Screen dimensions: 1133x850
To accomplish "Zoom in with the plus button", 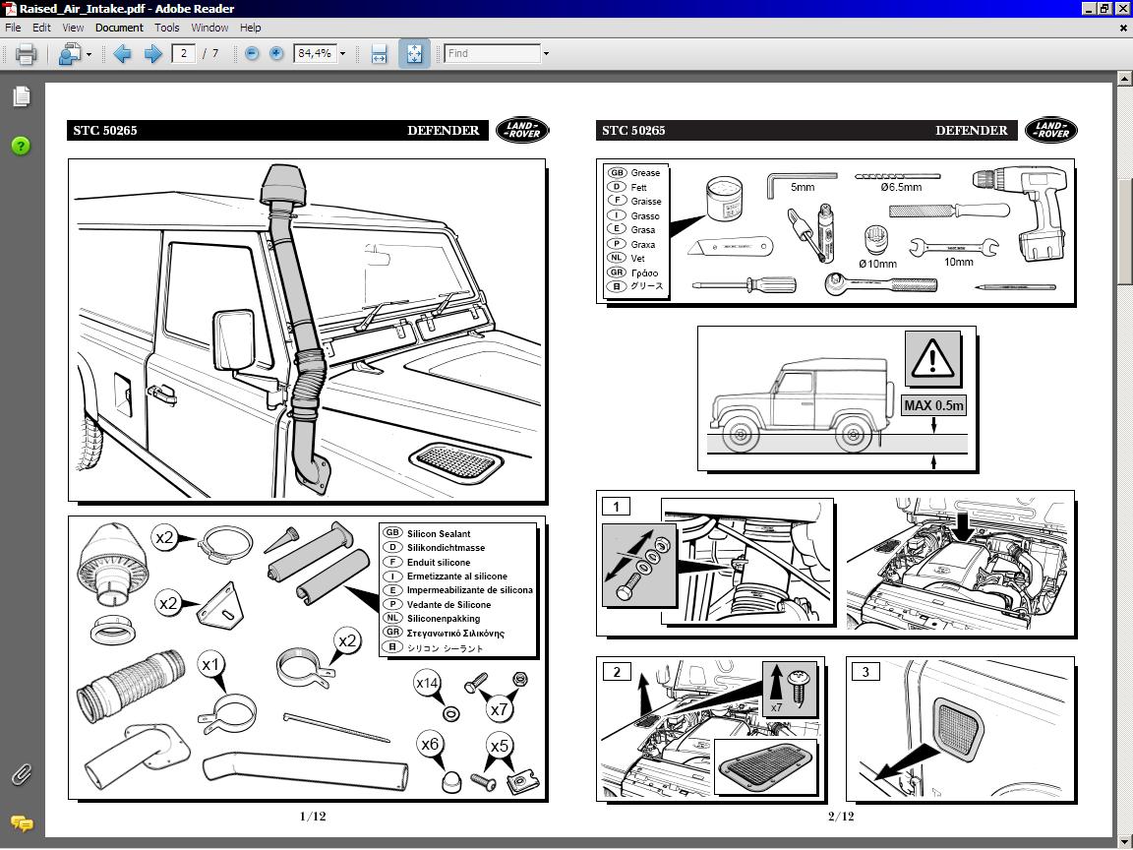I will (x=276, y=54).
